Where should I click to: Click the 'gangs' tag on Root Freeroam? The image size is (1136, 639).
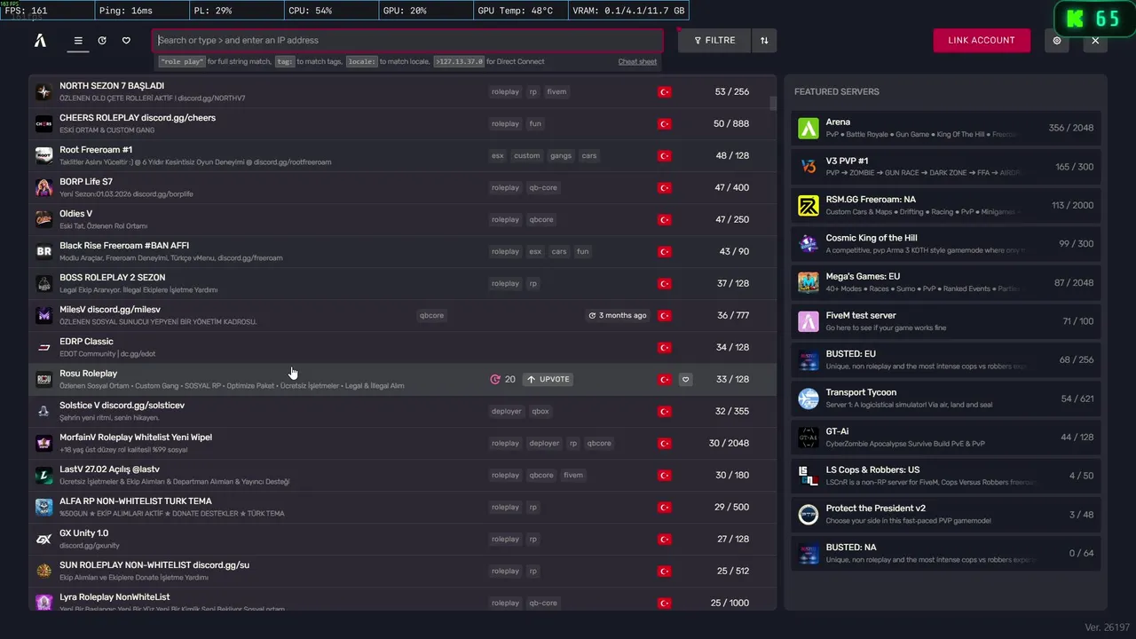tap(561, 155)
